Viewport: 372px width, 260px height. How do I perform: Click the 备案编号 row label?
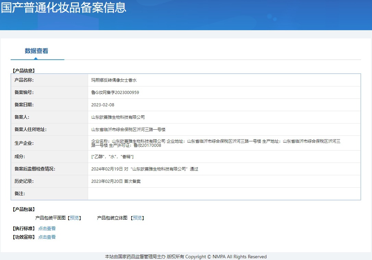click(x=24, y=92)
